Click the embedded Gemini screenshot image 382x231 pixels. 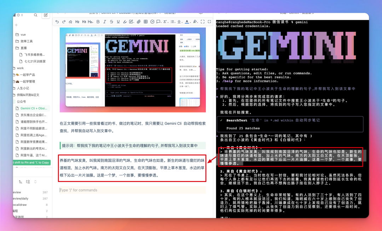[133, 70]
